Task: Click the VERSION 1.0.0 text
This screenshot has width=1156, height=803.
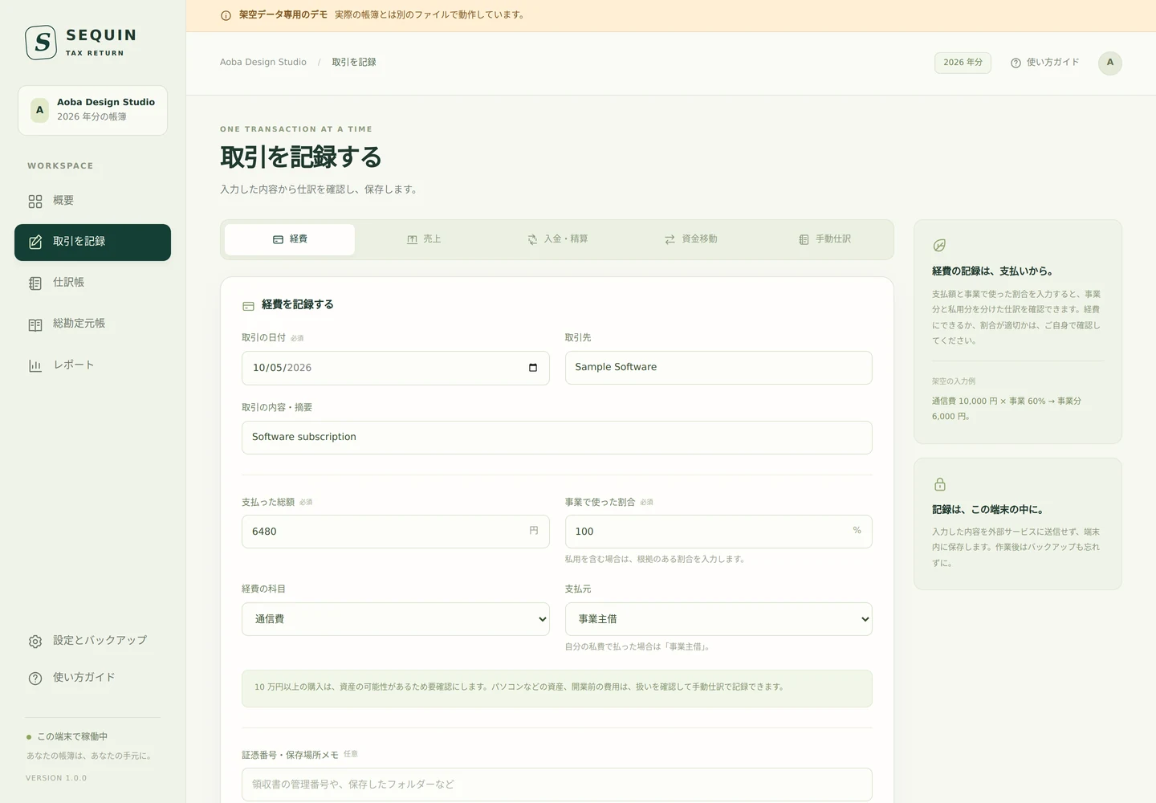Action: [x=56, y=778]
